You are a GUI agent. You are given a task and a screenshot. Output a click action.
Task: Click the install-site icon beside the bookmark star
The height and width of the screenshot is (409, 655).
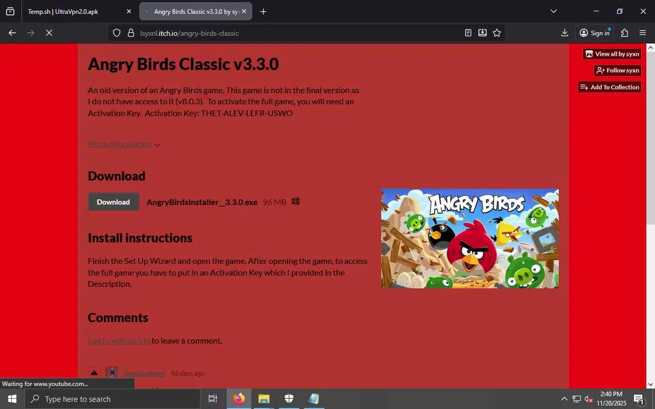(482, 33)
